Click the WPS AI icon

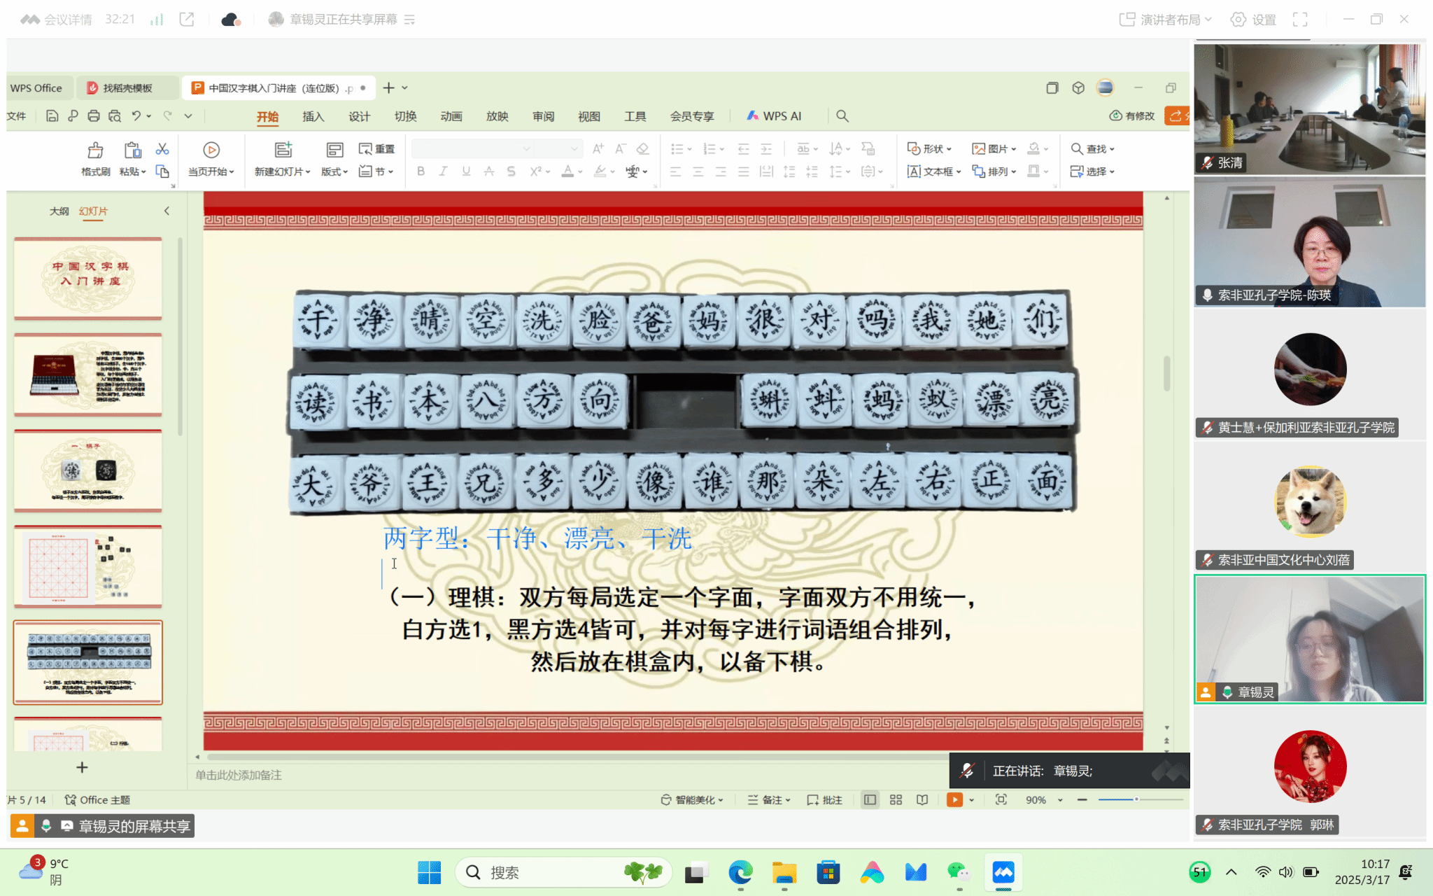[752, 116]
